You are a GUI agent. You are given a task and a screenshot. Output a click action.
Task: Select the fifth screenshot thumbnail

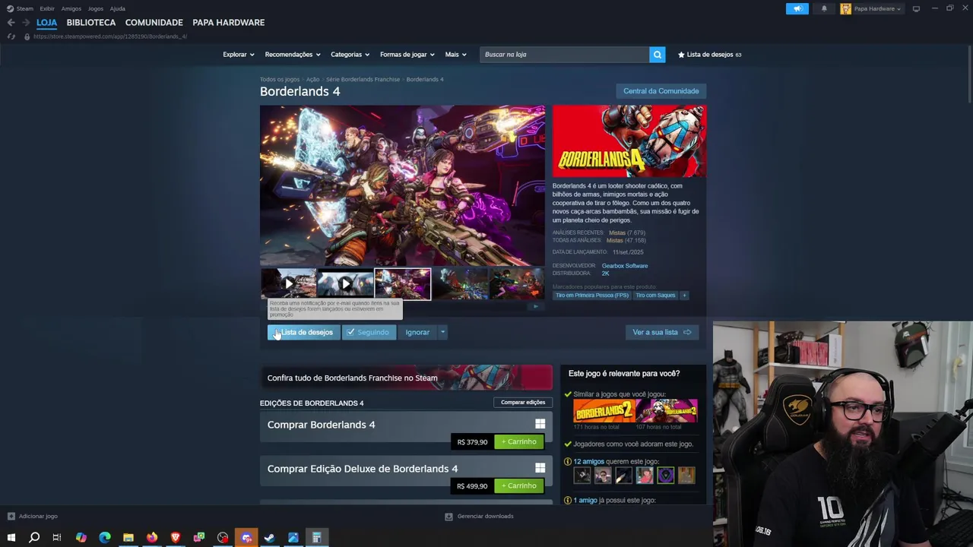pyautogui.click(x=517, y=284)
